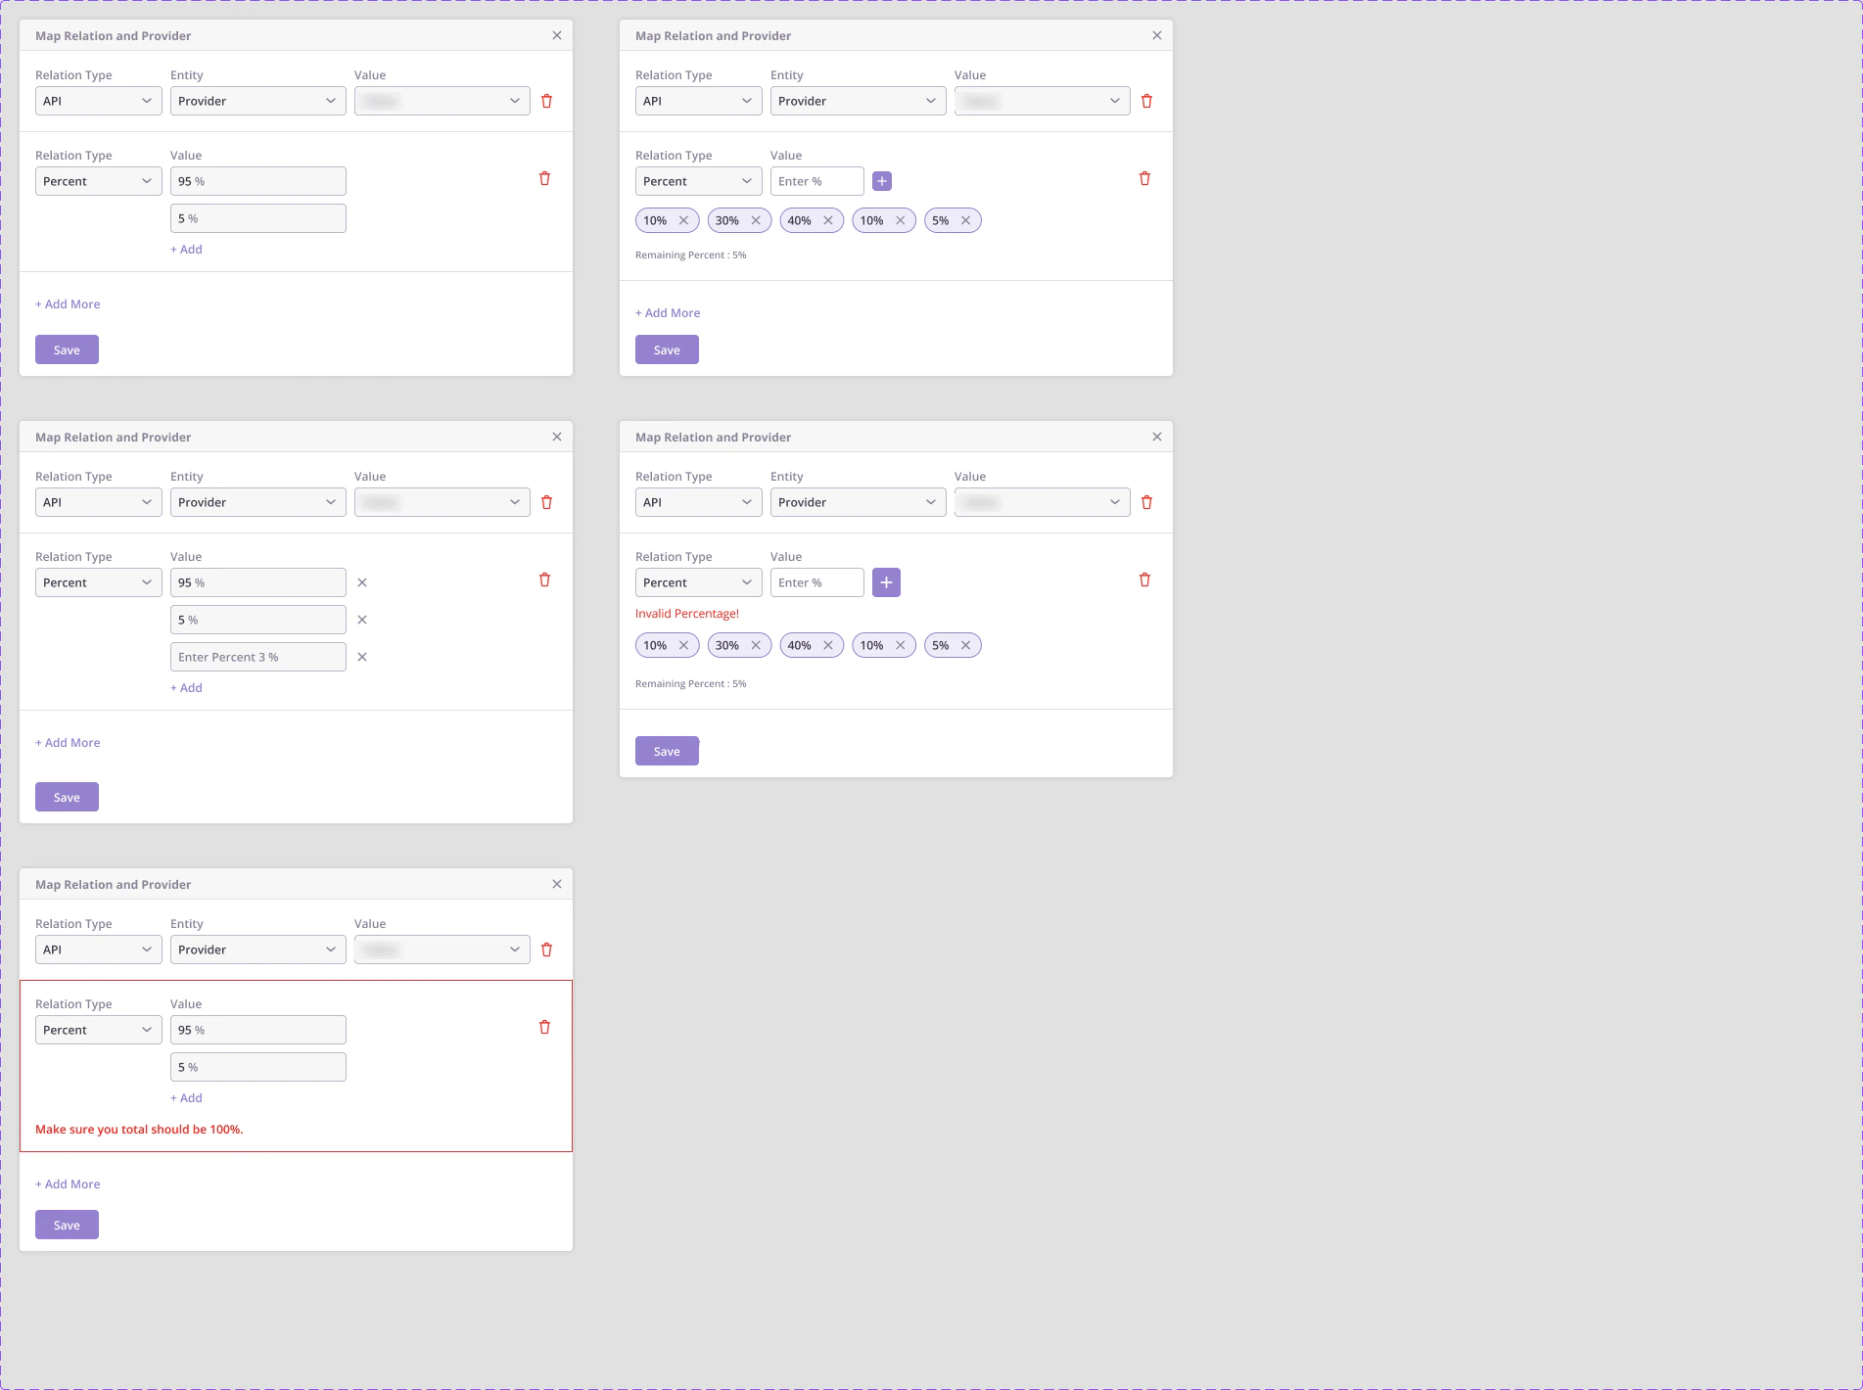The image size is (1863, 1390).
Task: Open the Percent dropdown in the red-outlined section
Action: tap(99, 1030)
